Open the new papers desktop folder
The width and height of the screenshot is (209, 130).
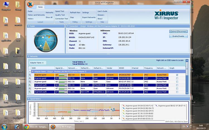[x=18, y=68]
